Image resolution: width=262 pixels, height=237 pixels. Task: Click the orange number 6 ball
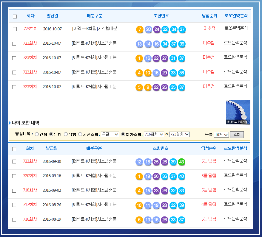click(x=139, y=220)
